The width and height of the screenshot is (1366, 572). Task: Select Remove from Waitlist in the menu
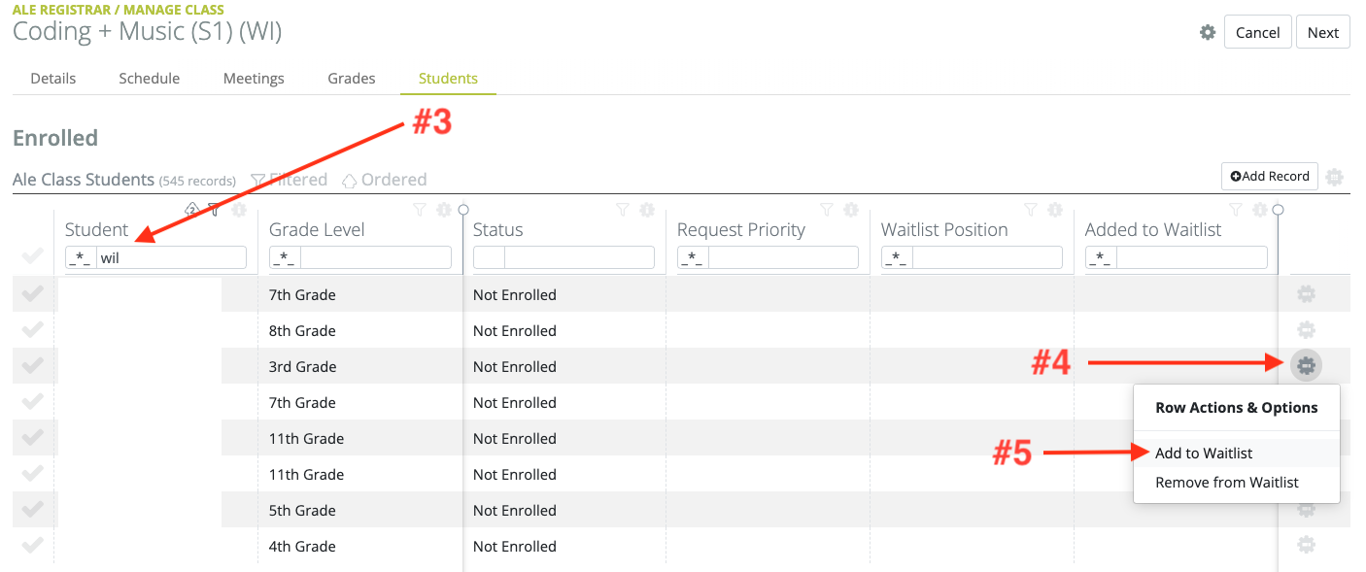coord(1227,482)
